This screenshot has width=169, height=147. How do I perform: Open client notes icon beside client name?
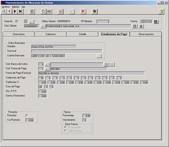pyautogui.click(x=135, y=26)
